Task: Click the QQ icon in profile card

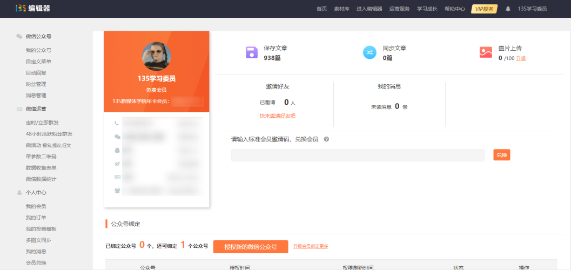Action: click(x=117, y=150)
